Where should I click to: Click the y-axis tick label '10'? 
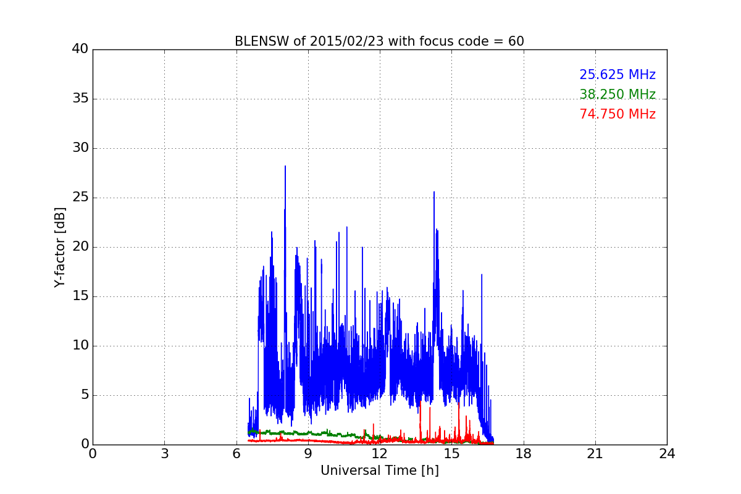click(80, 346)
